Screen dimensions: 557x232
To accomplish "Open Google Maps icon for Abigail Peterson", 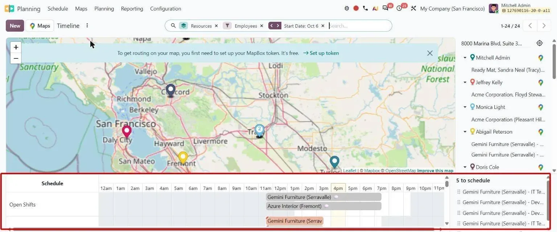I will point(541,132).
